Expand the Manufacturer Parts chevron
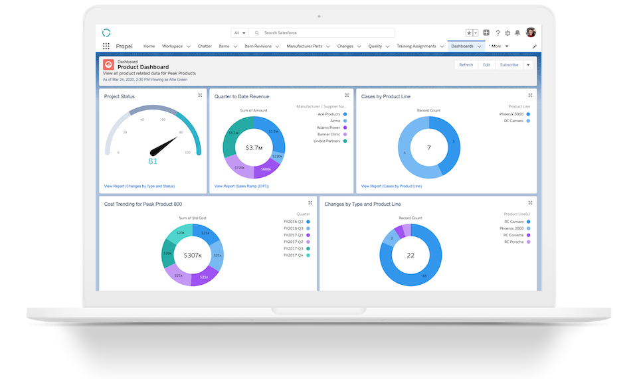The height and width of the screenshot is (379, 639). pos(327,46)
